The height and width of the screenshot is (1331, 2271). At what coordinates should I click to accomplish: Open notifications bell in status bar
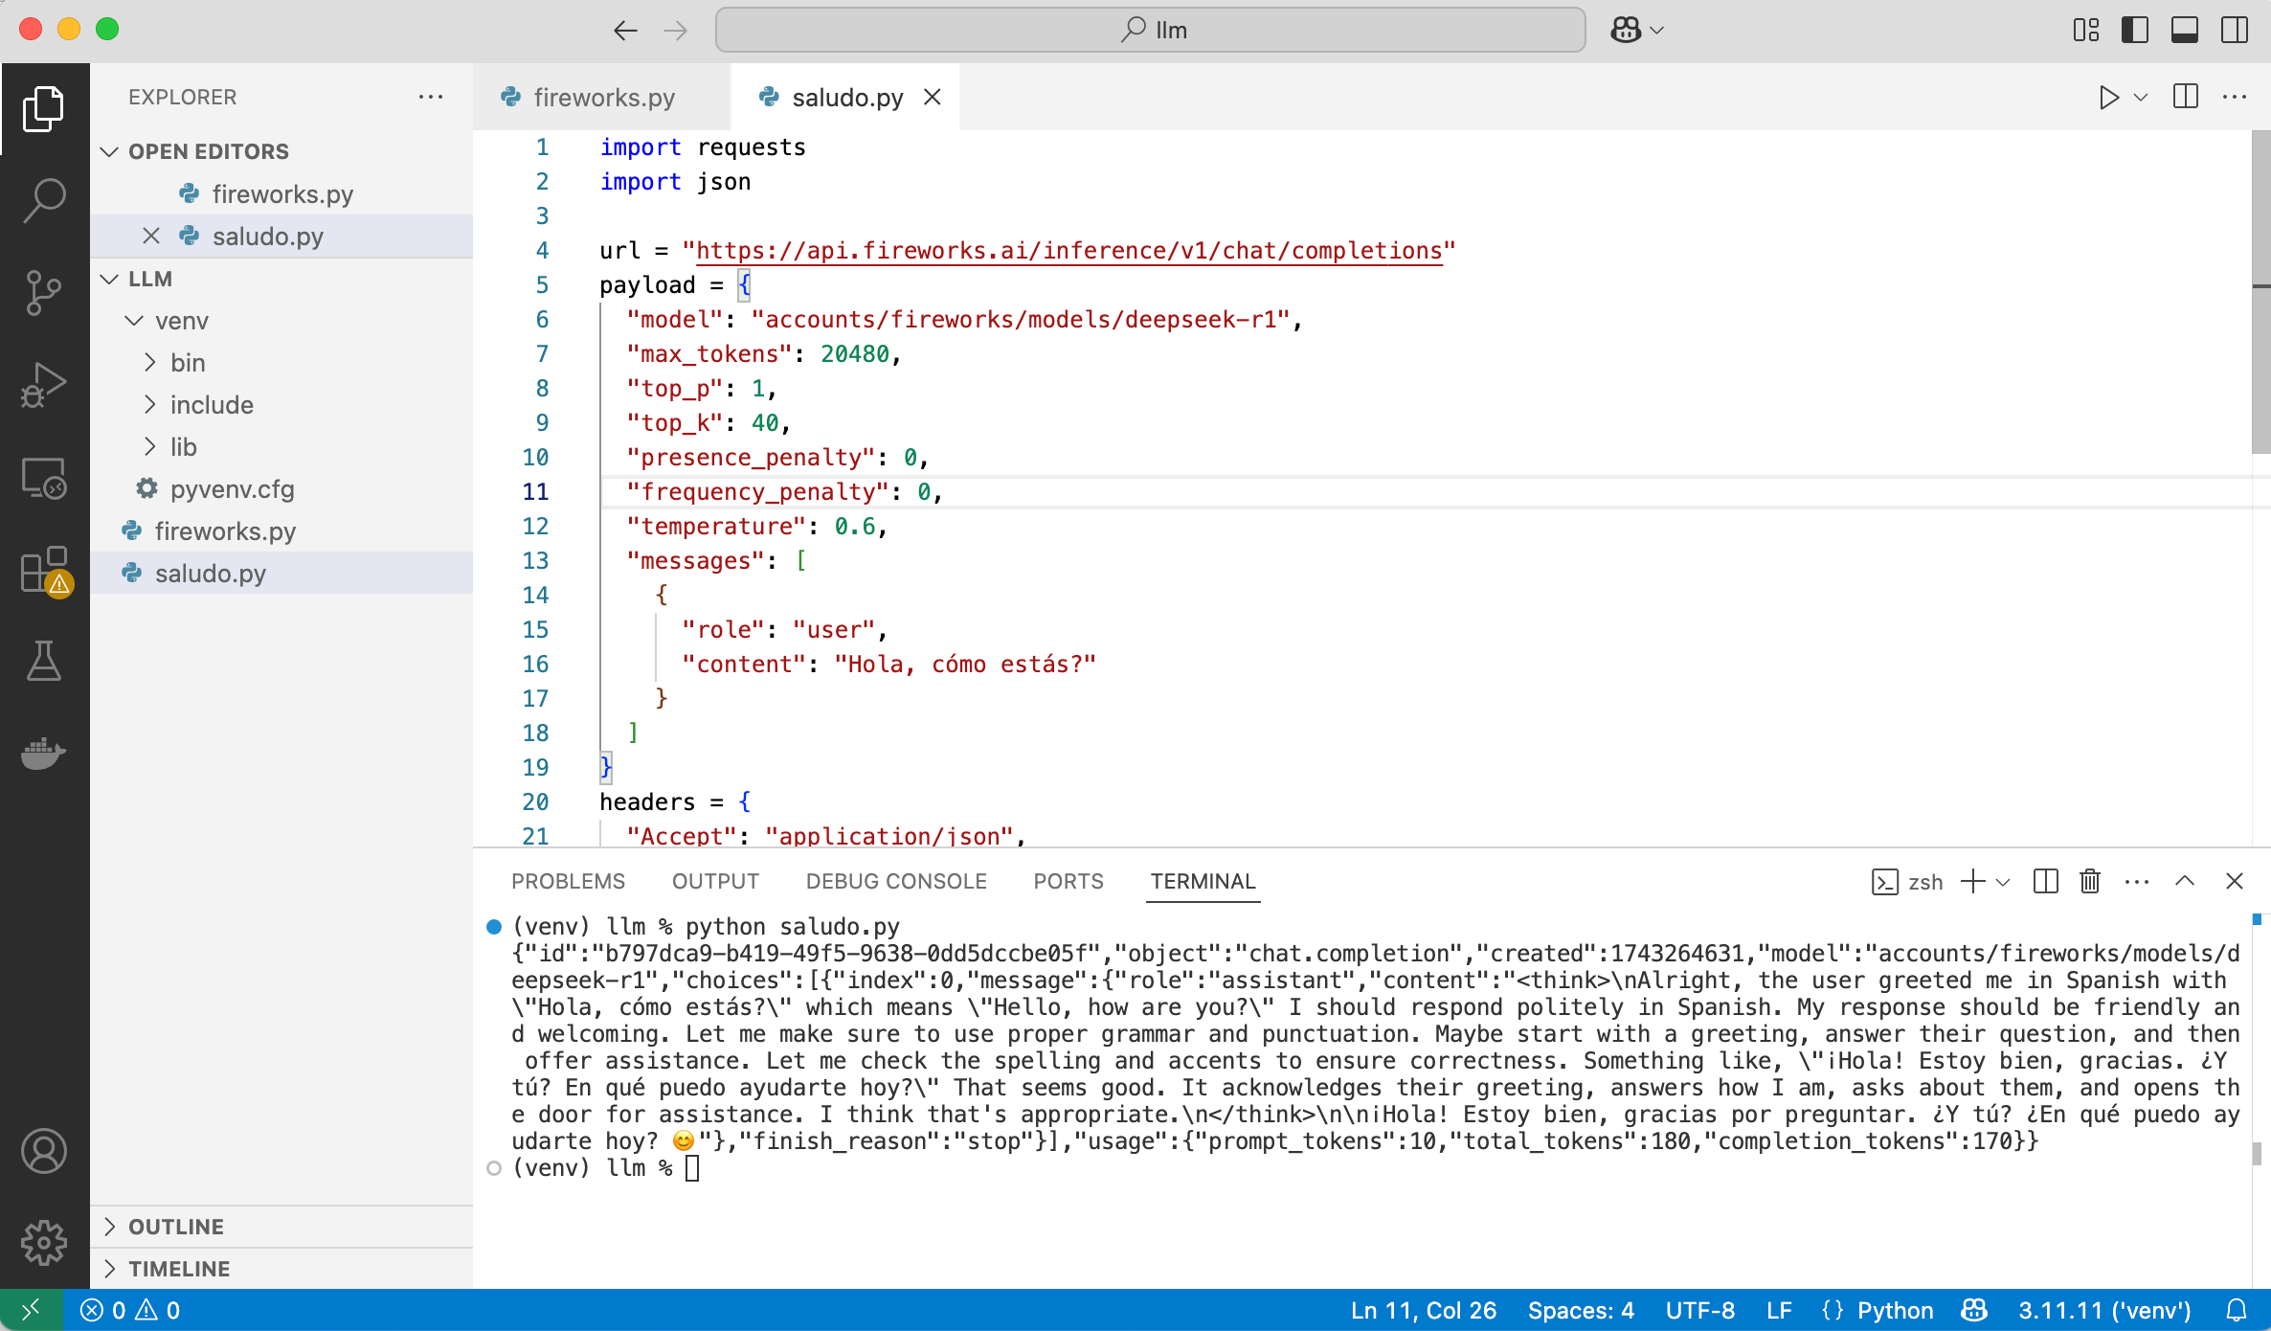pos(2237,1310)
